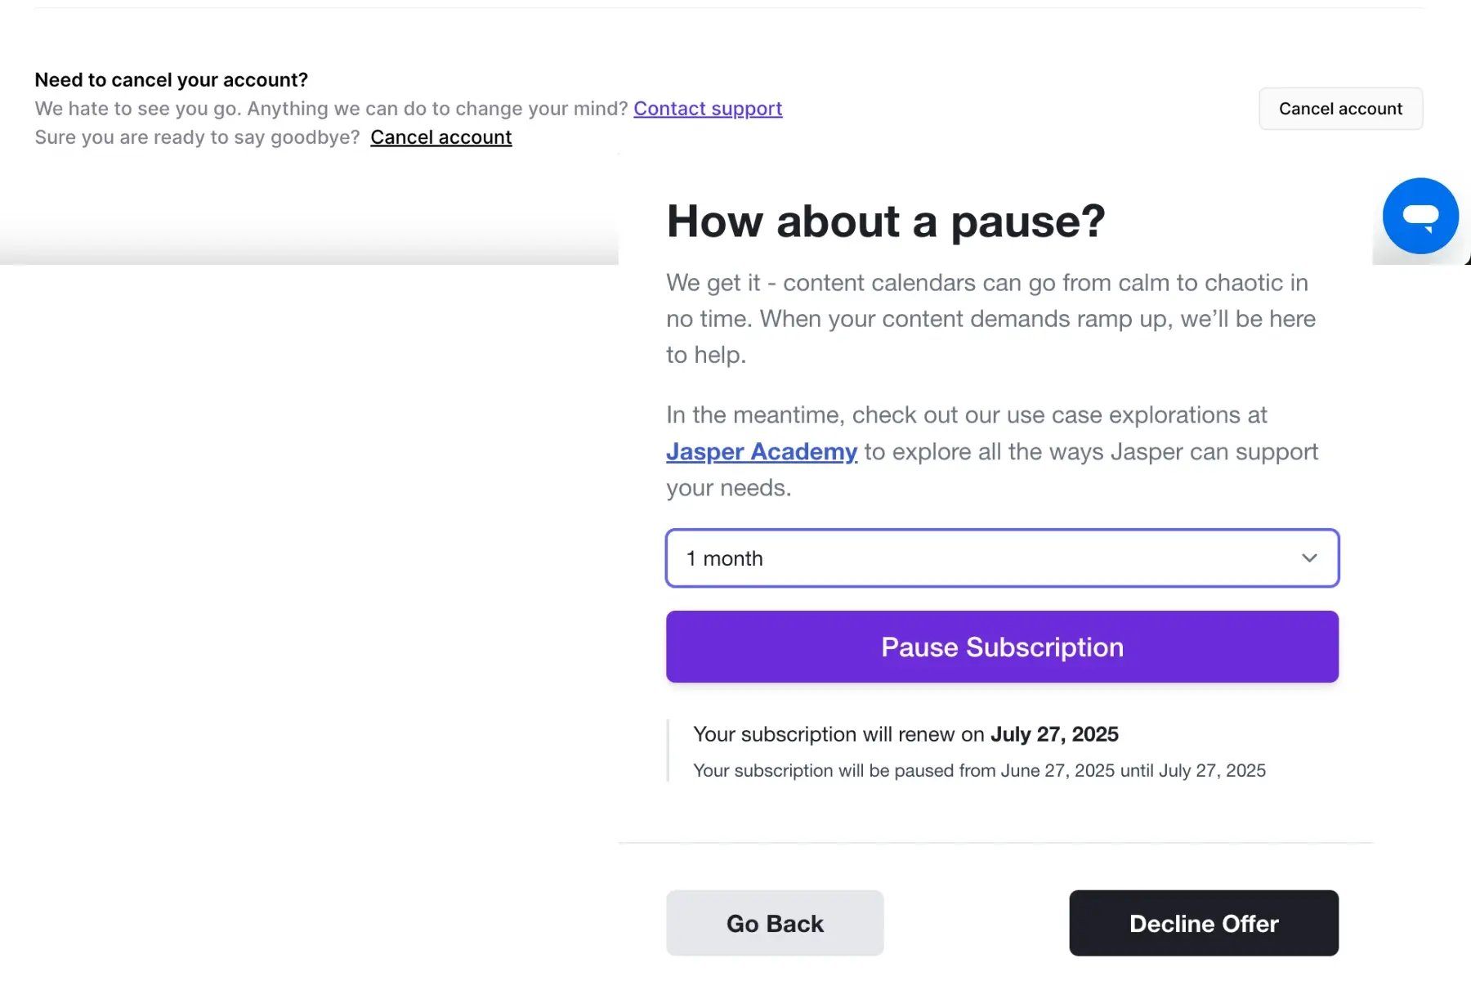Screen dimensions: 1471x981
Task: Open the Contact support link
Action: [x=708, y=108]
